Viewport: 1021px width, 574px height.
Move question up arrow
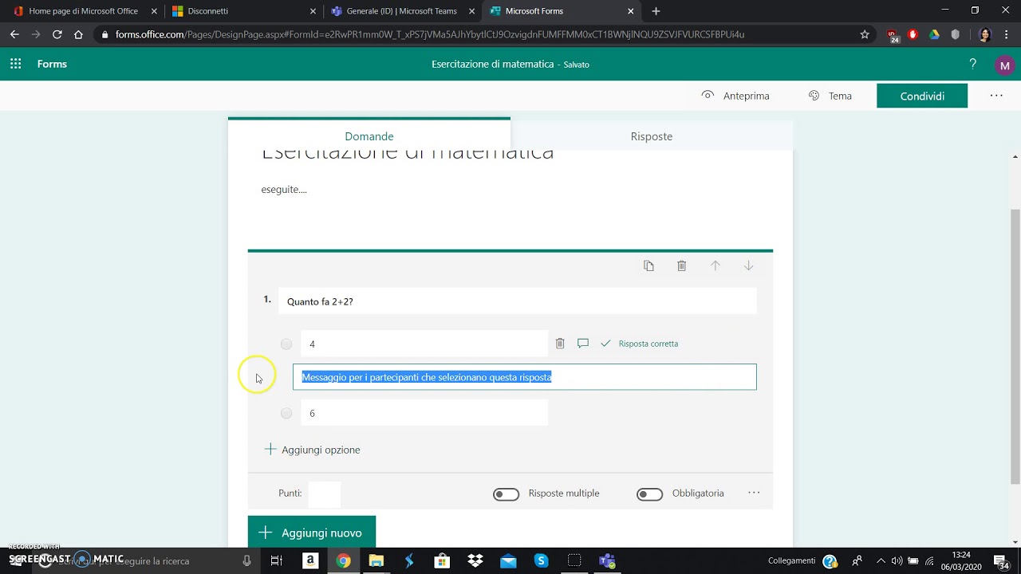(715, 265)
